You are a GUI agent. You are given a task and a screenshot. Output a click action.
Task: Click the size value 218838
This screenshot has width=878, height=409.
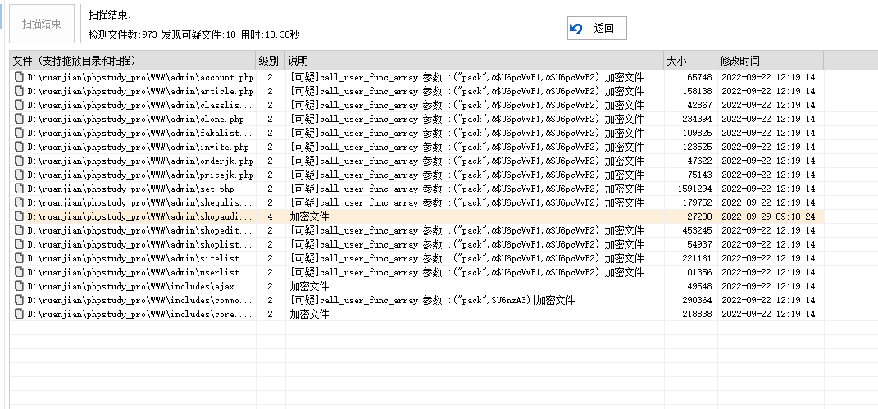click(x=697, y=315)
